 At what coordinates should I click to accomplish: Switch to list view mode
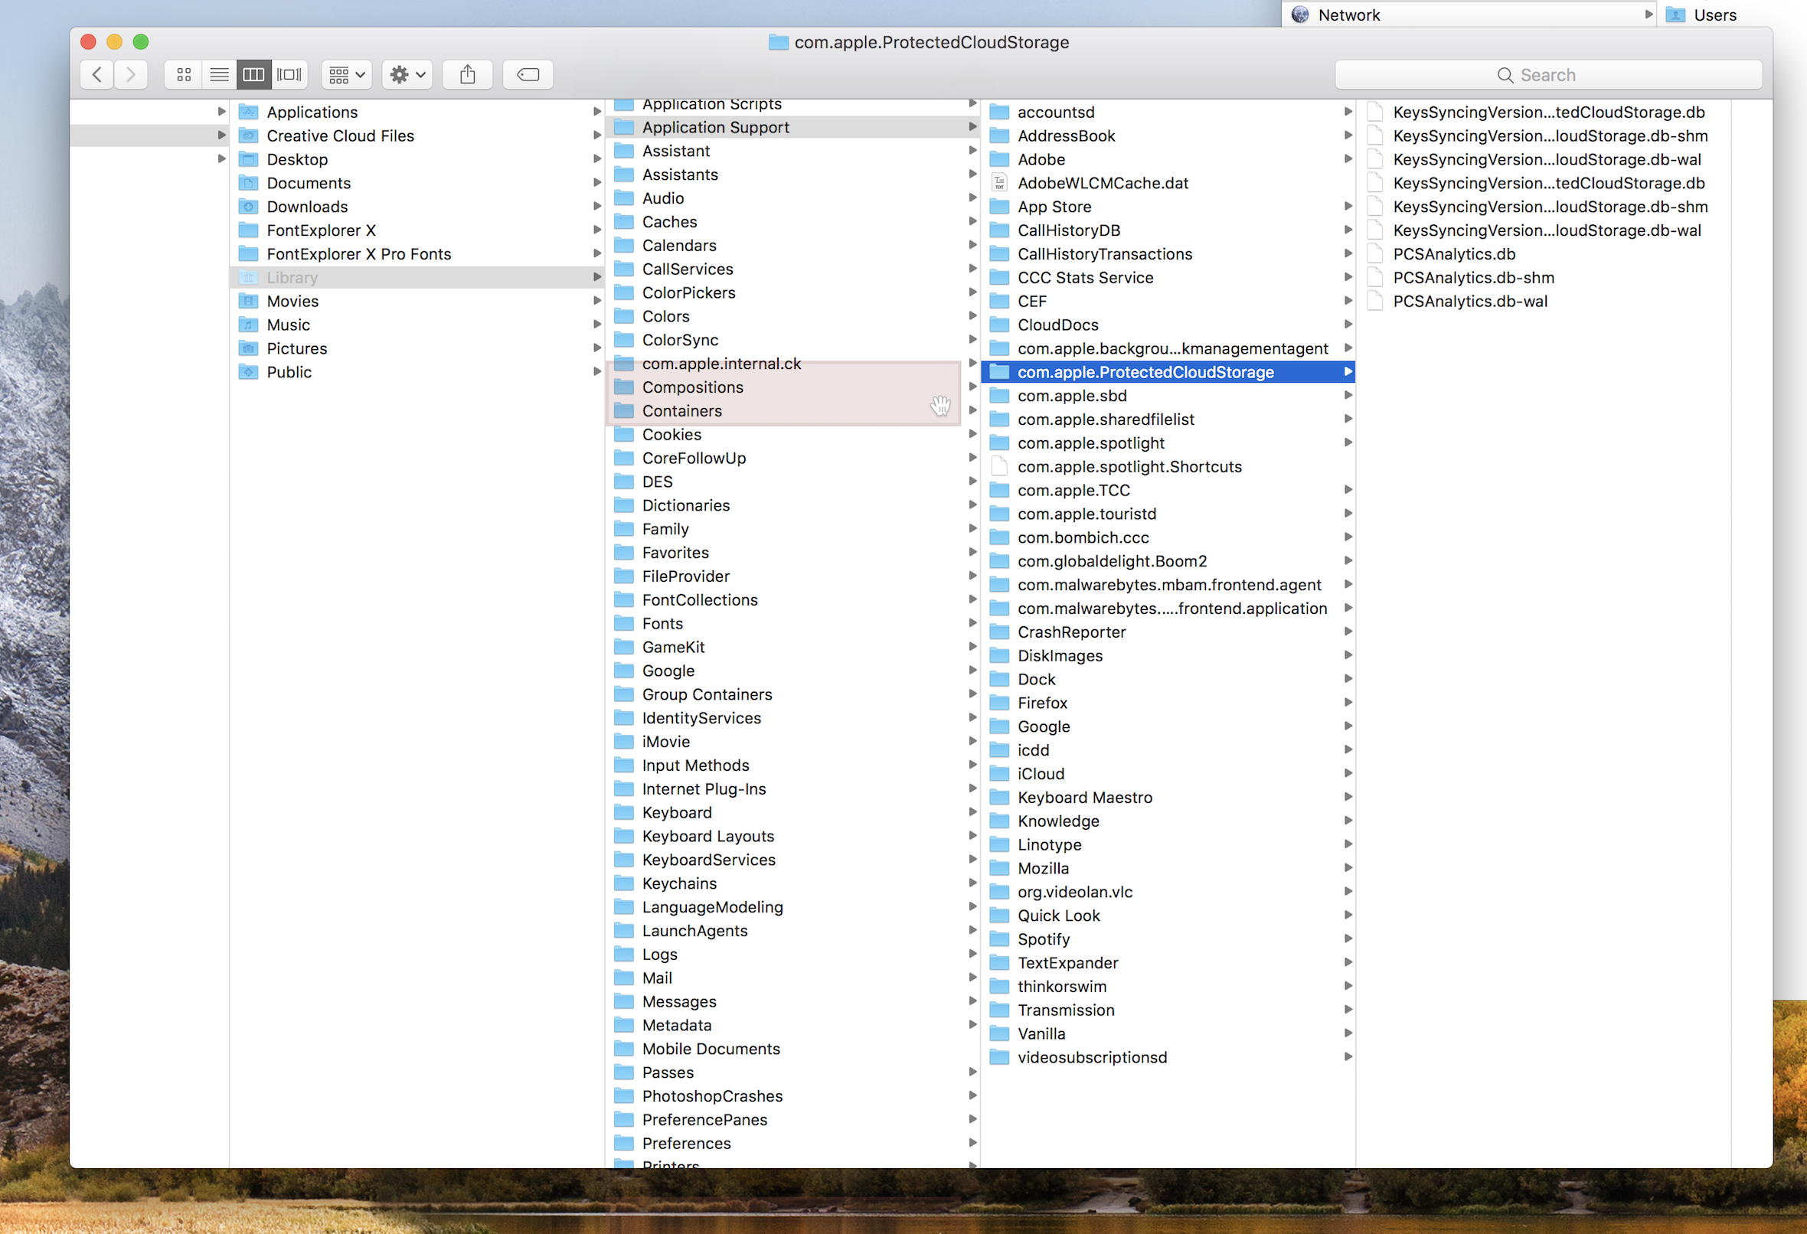(x=219, y=75)
